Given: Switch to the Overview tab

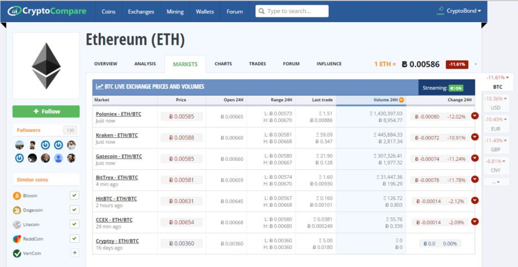Looking at the screenshot, I should click(x=106, y=64).
